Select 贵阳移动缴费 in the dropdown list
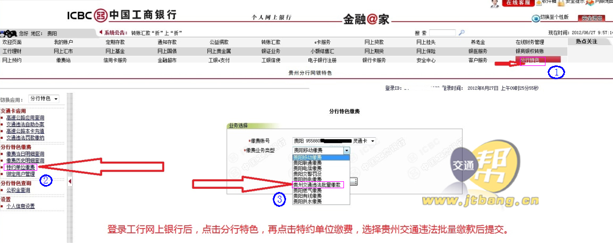The height and width of the screenshot is (243, 613). coord(321,157)
